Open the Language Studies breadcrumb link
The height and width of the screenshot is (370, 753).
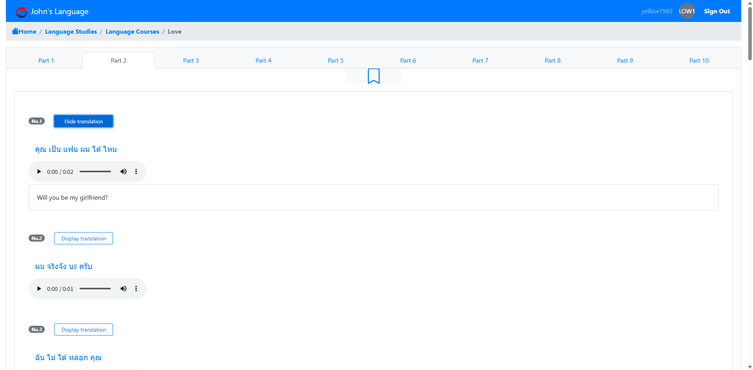pyautogui.click(x=71, y=32)
